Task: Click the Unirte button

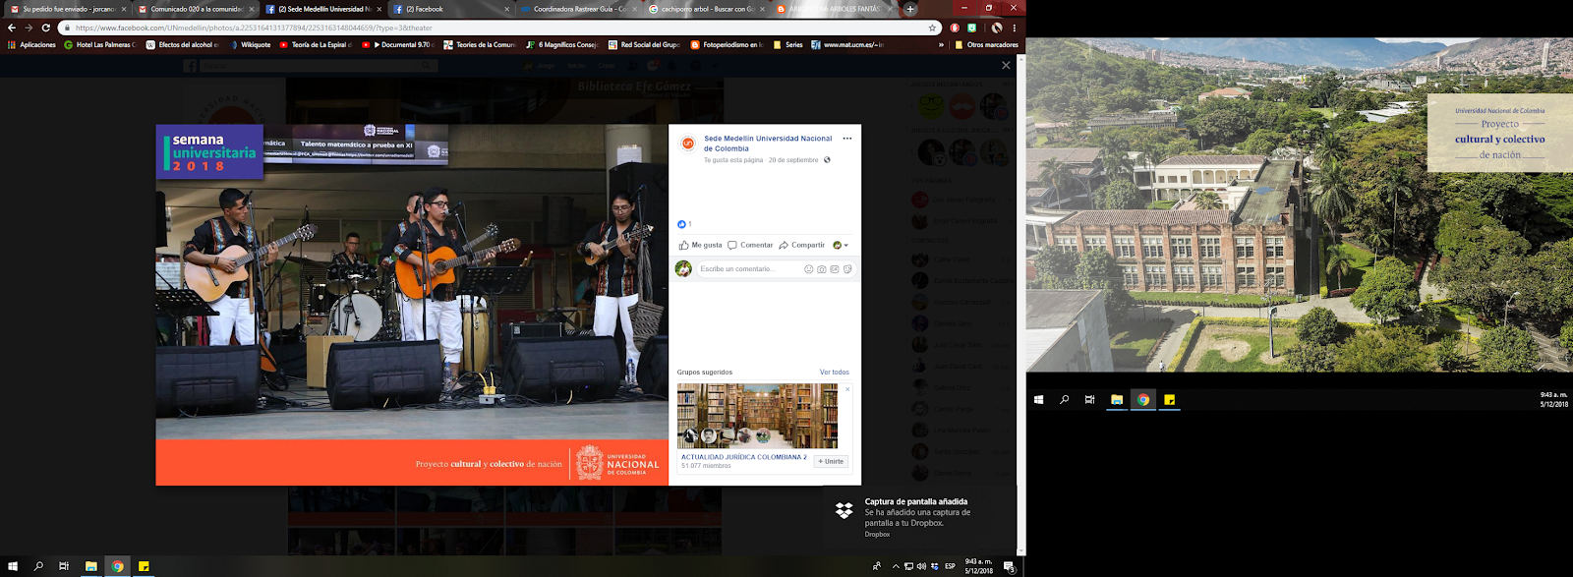Action: coord(831,461)
